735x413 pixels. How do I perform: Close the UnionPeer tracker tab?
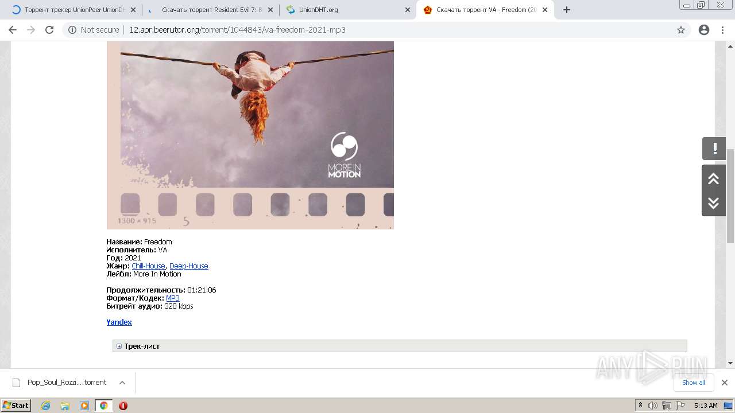[133, 10]
